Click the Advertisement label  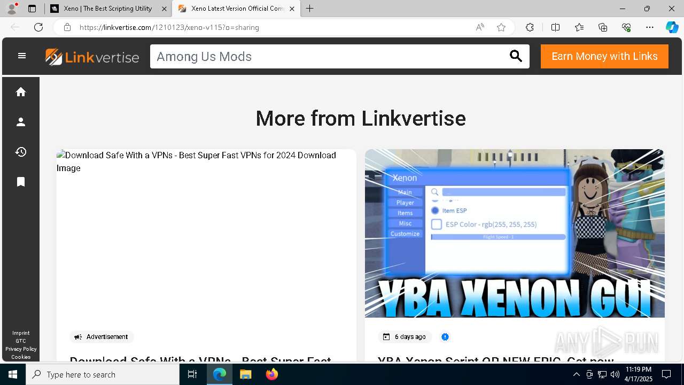(x=107, y=337)
